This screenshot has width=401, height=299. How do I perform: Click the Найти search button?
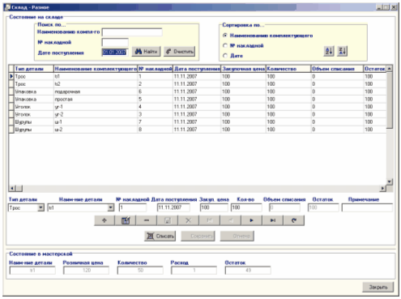(146, 51)
